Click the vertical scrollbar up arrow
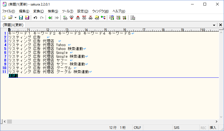The image size is (224, 131). point(221,32)
